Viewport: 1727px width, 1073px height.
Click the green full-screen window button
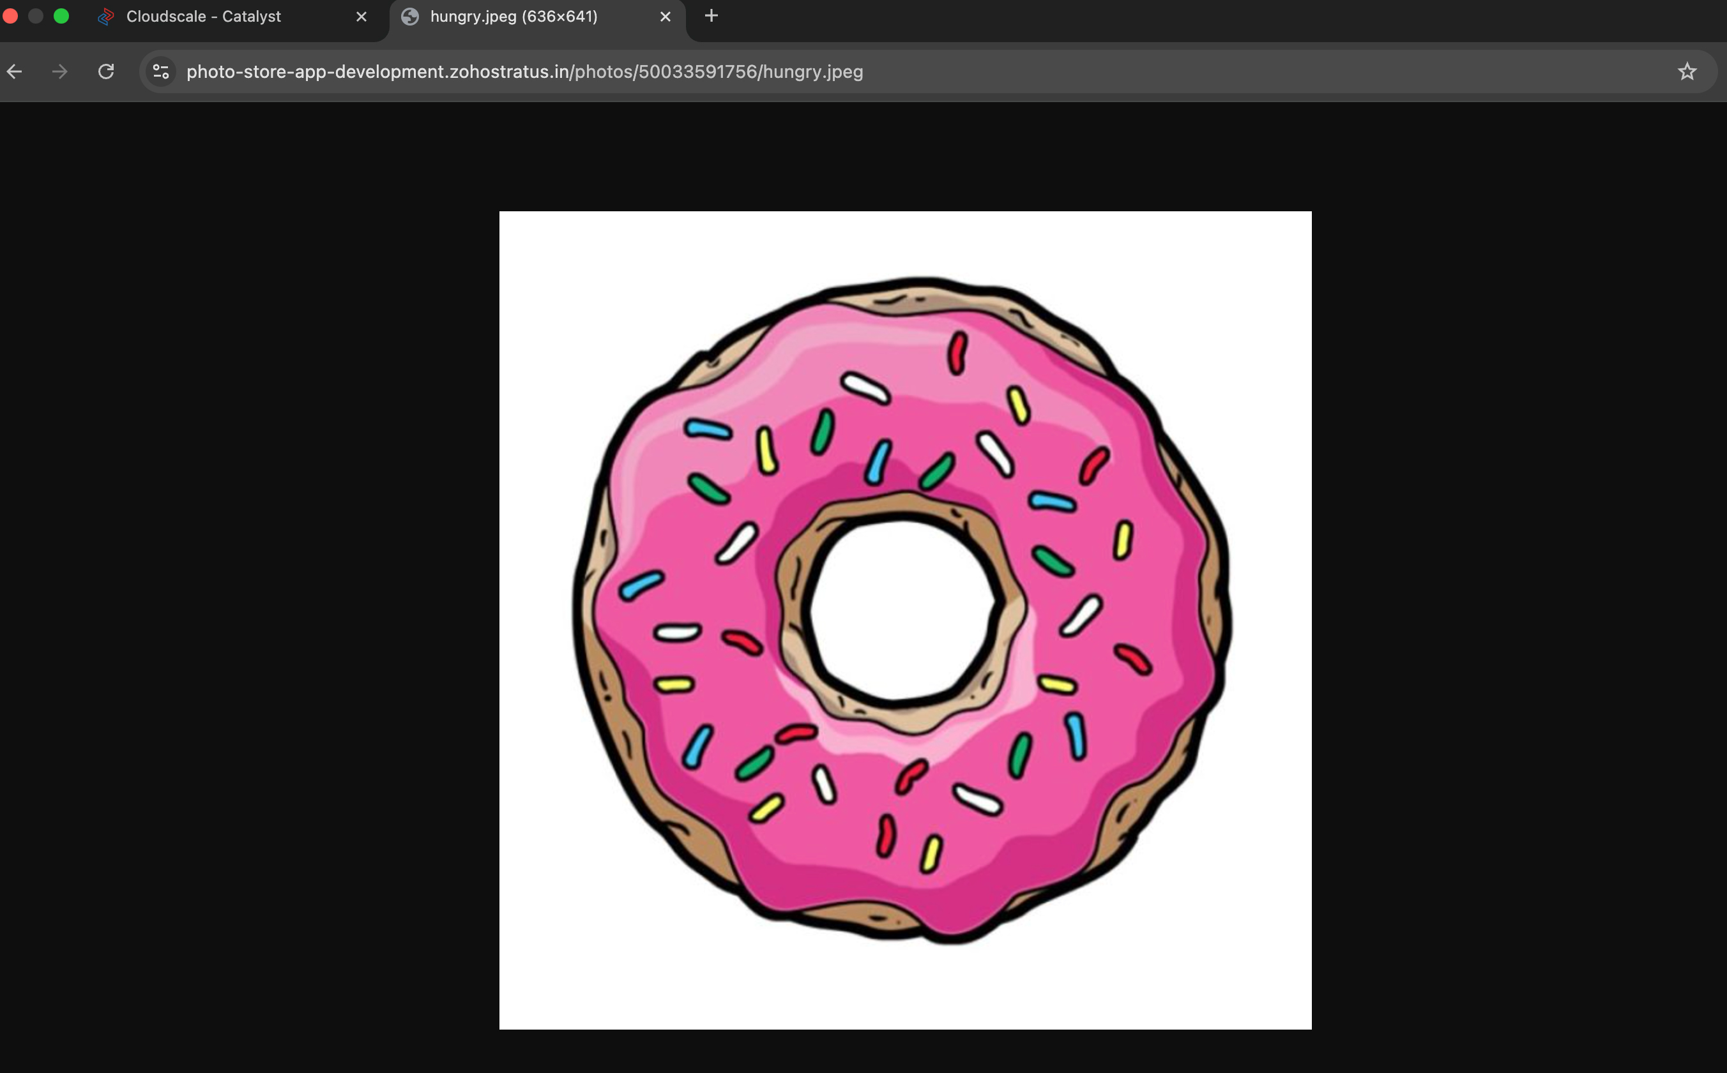[x=61, y=15]
